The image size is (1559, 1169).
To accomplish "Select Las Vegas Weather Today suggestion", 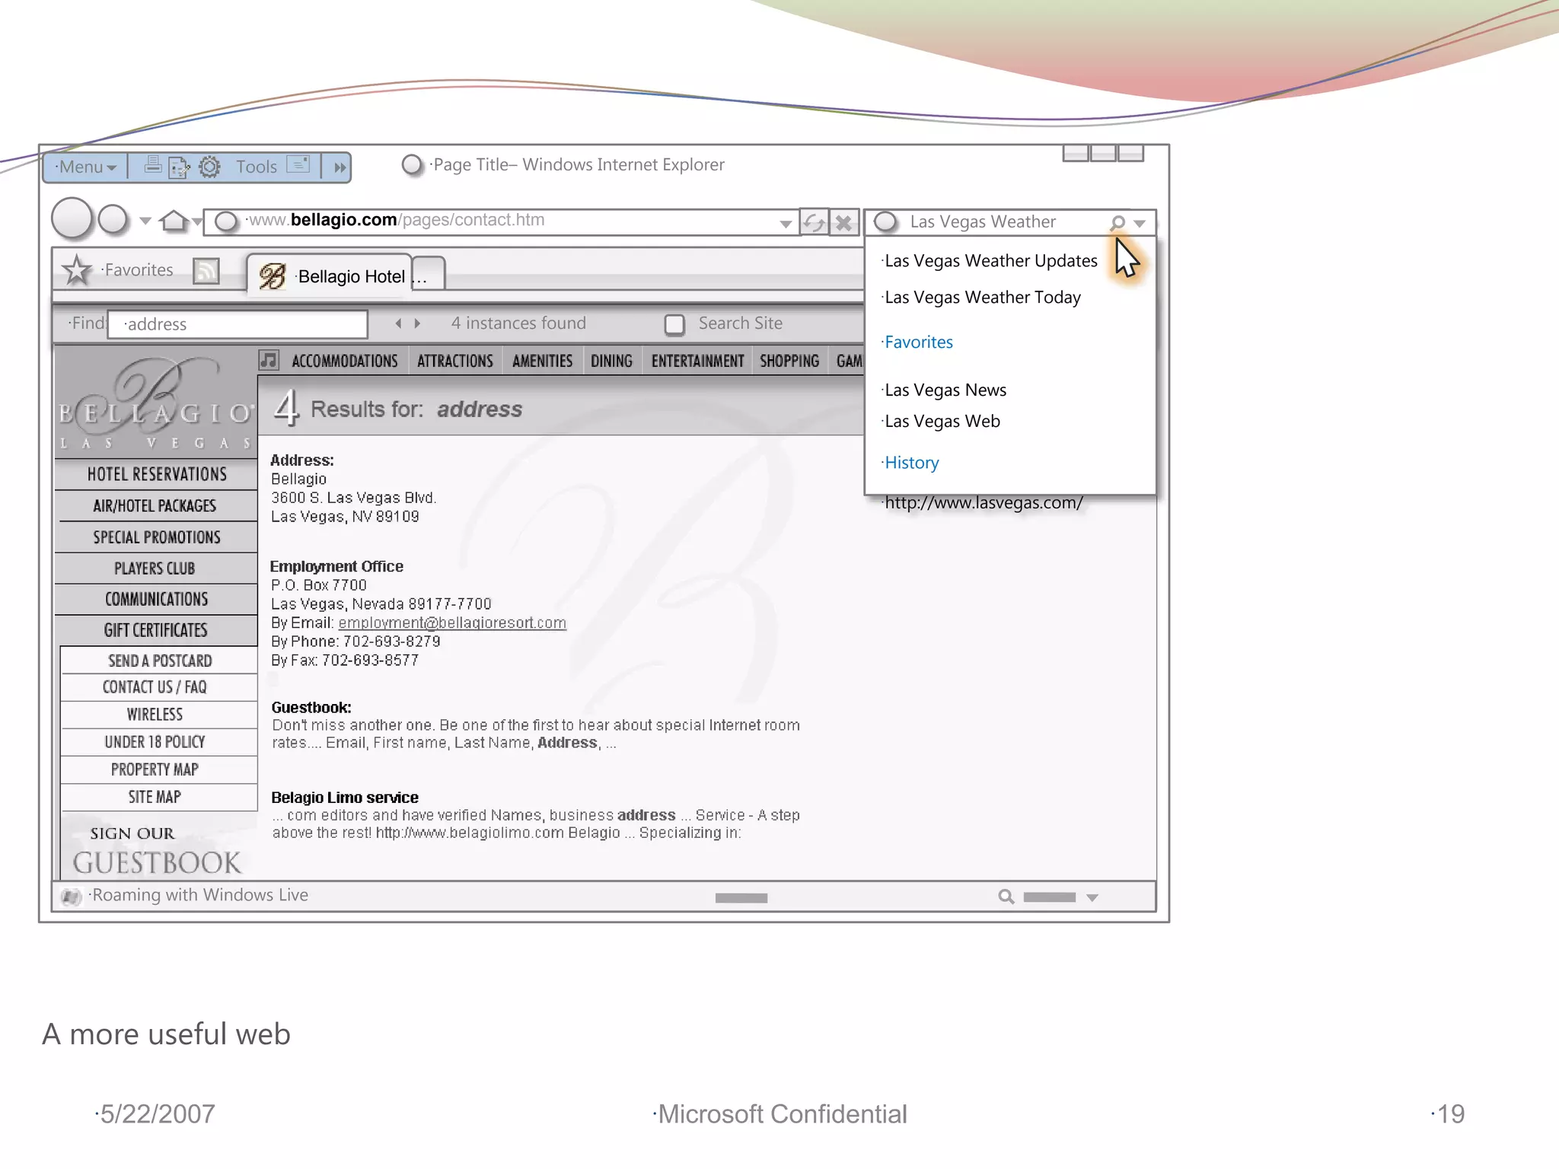I will point(983,298).
